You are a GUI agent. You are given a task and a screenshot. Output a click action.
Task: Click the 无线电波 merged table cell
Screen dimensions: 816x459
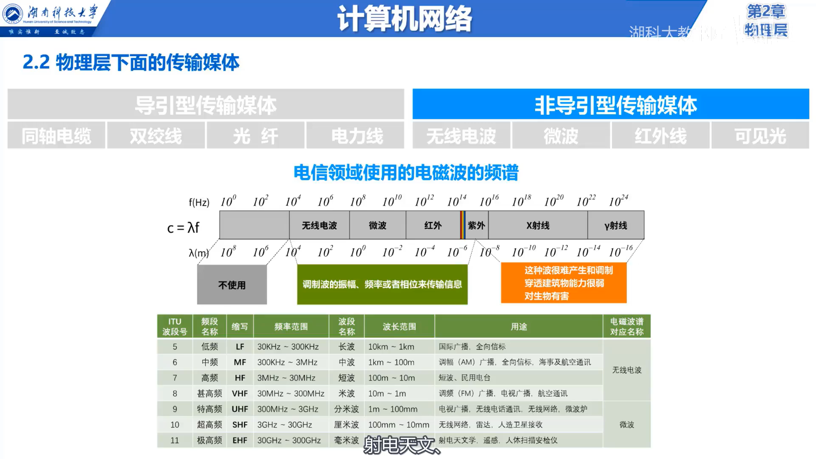click(x=627, y=370)
